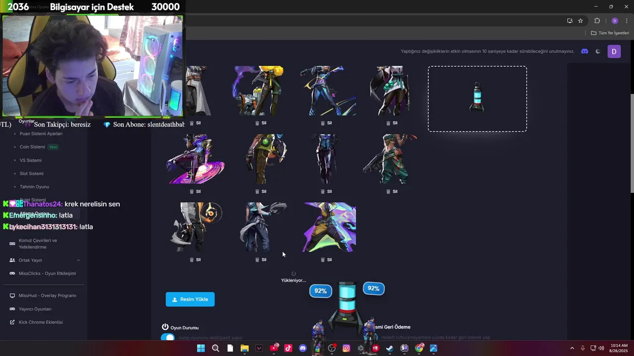
Task: Click the power icon next to Oyun Durumu
Action: coord(165,327)
